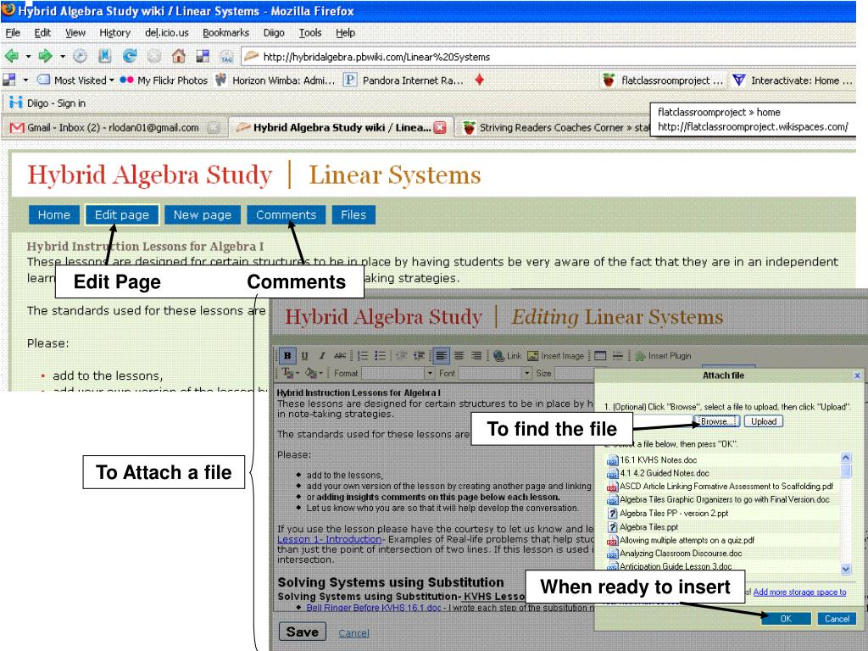Expand the Most Visited bookmarks folder
The width and height of the screenshot is (868, 651).
coord(75,81)
